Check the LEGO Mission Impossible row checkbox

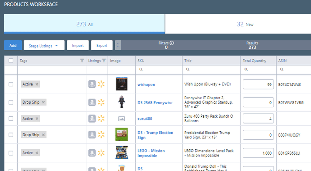click(x=11, y=153)
